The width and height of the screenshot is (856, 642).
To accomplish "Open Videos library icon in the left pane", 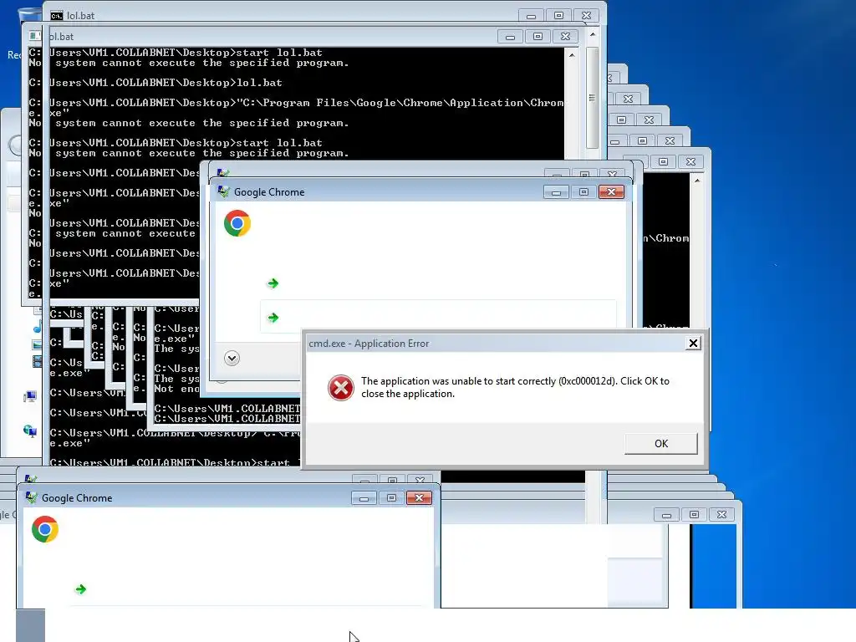I will (x=37, y=361).
